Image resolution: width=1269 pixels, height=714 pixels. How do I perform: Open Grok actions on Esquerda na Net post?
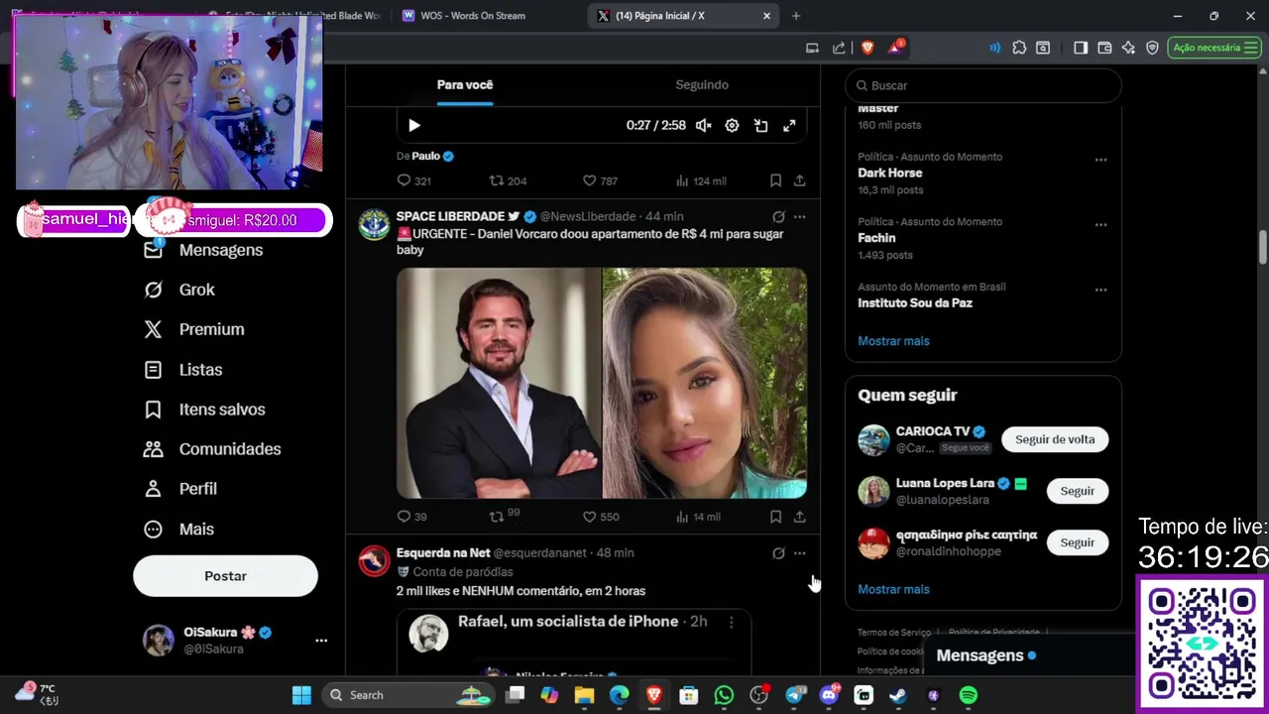(x=778, y=553)
